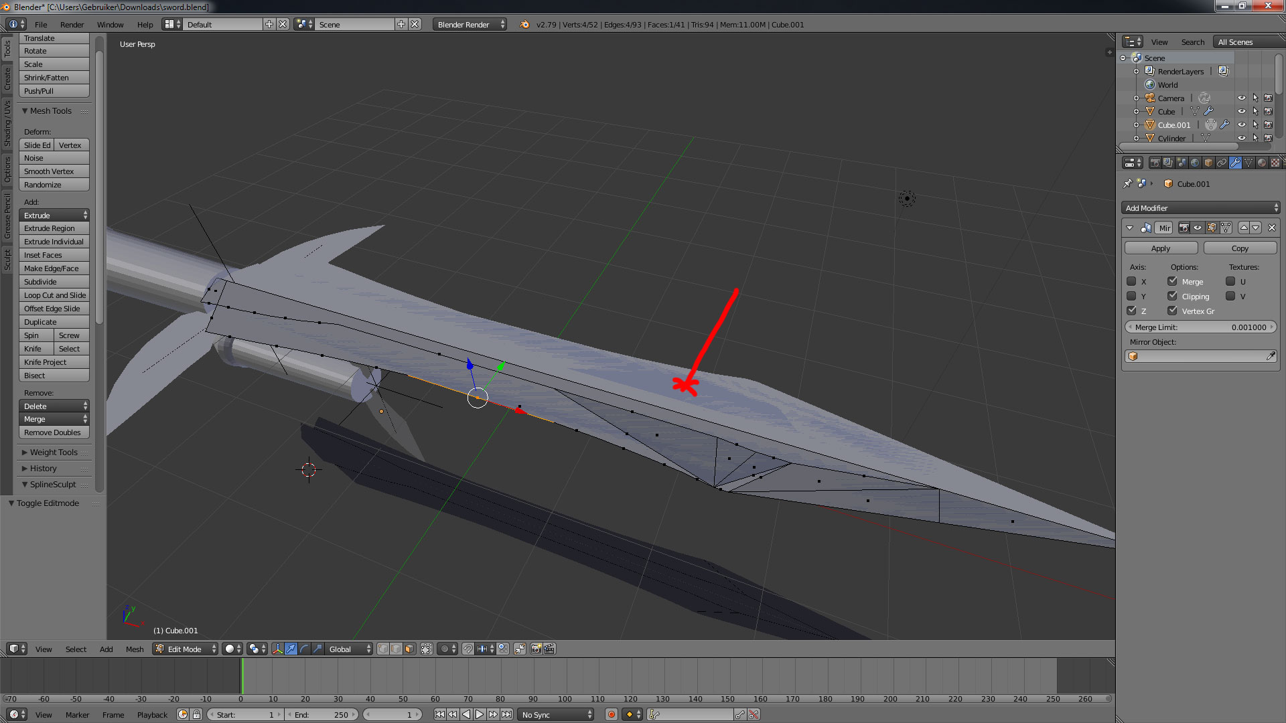Open the Render menu
Screen dimensions: 1286x723
point(72,25)
